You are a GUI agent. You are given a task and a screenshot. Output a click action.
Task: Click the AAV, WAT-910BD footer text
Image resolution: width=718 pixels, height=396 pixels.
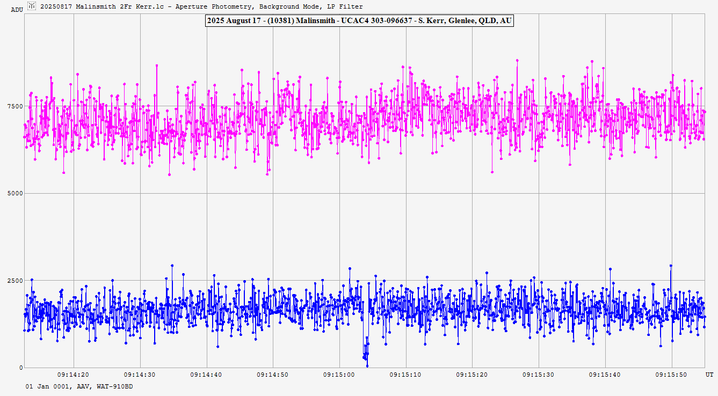(x=79, y=386)
